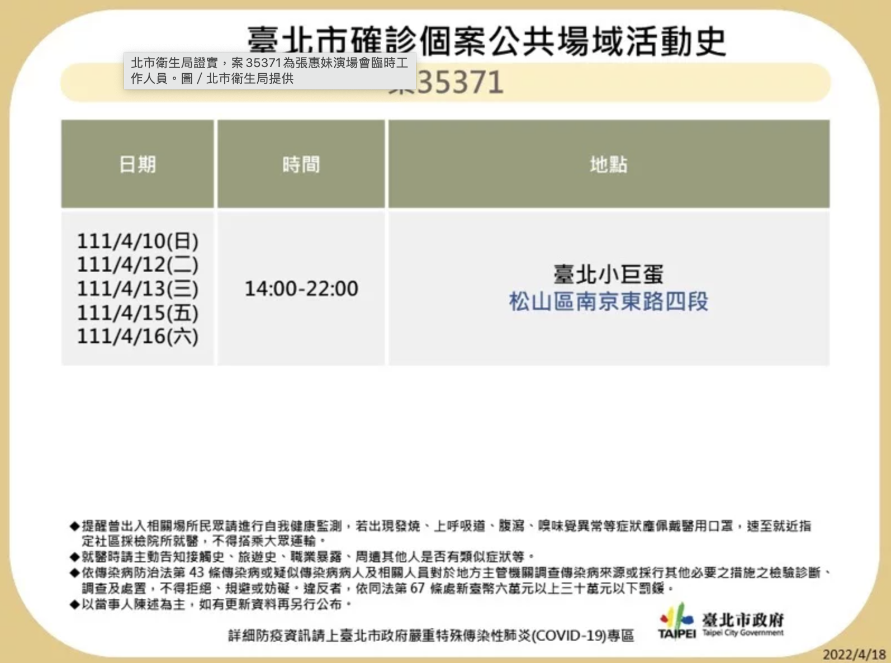The width and height of the screenshot is (891, 663).
Task: Click the 時間 column header
Action: tap(301, 164)
